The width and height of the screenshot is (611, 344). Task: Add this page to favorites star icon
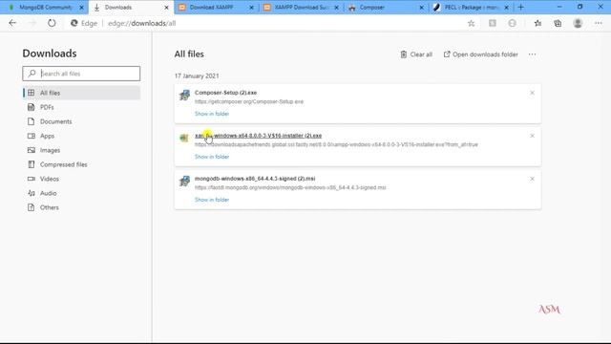tap(471, 23)
